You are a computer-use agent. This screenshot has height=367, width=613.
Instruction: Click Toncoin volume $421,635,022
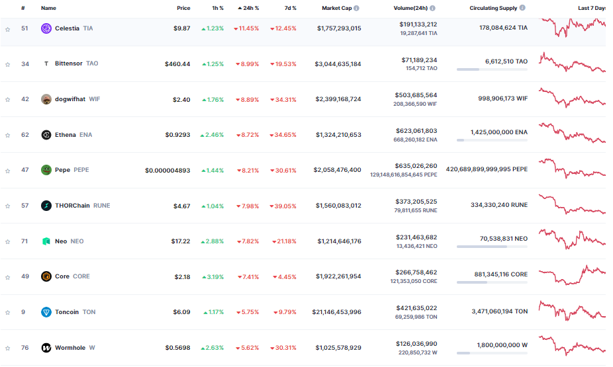(x=416, y=308)
